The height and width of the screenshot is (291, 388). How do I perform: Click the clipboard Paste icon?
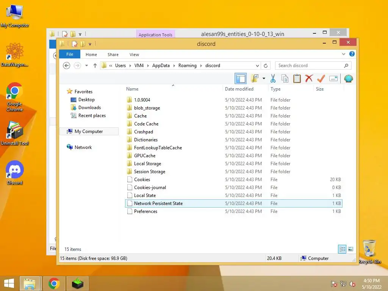click(x=297, y=79)
